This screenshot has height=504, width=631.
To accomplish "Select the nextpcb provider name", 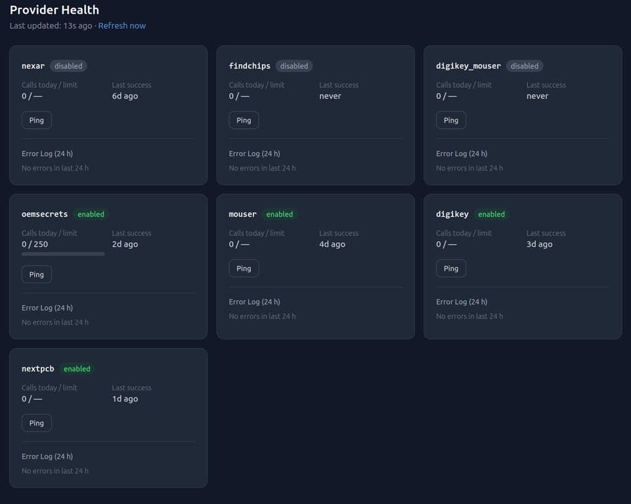I will point(38,369).
